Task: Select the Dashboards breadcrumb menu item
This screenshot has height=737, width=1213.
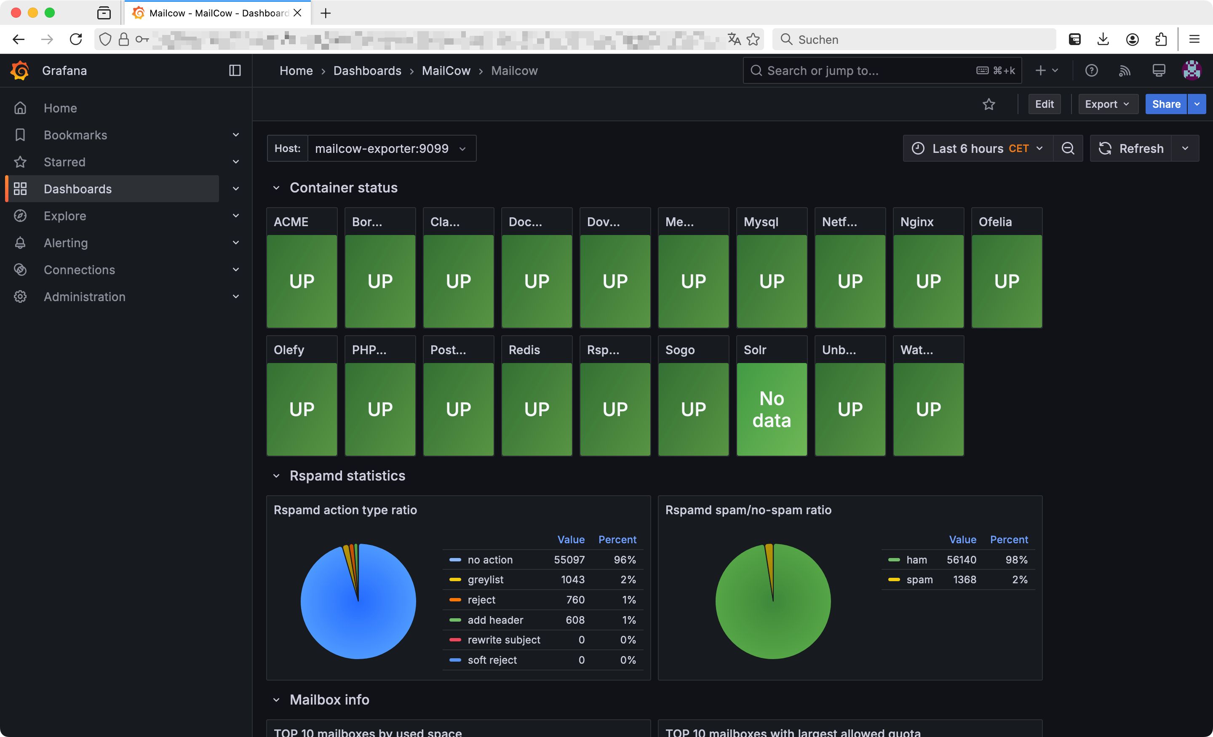Action: click(x=367, y=70)
